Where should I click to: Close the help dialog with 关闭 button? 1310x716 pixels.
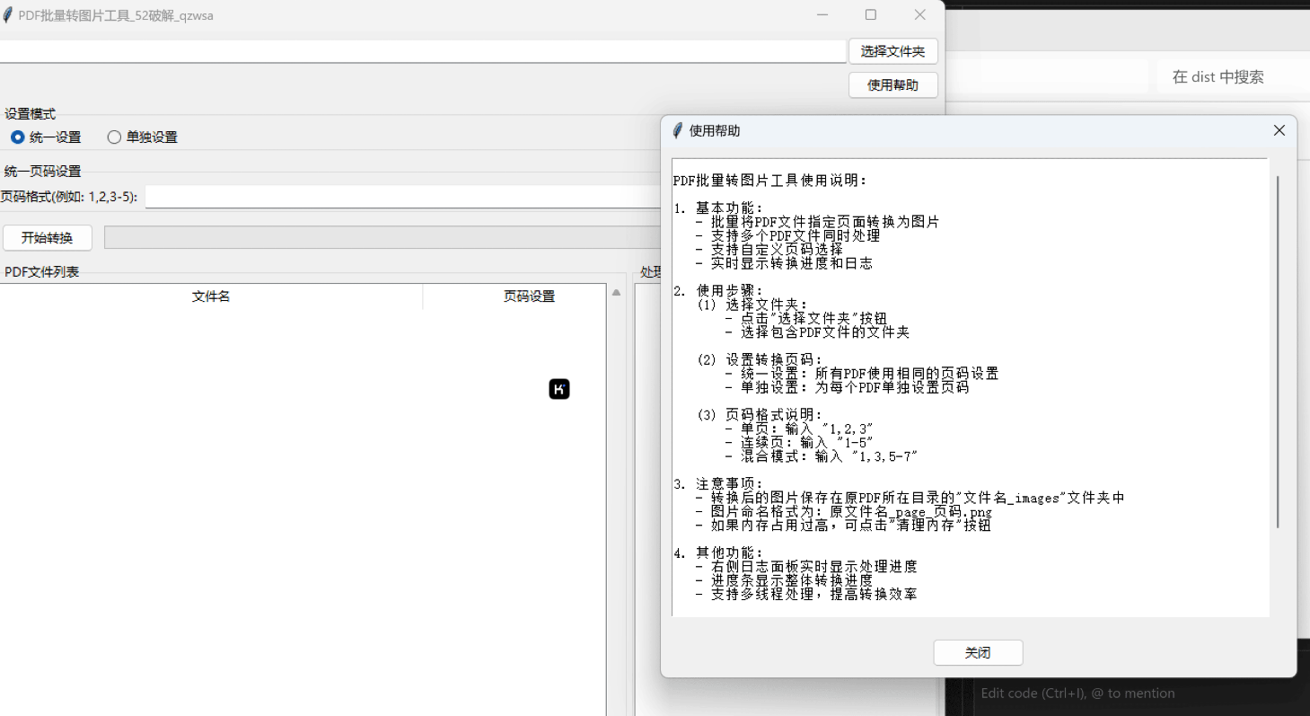point(978,653)
